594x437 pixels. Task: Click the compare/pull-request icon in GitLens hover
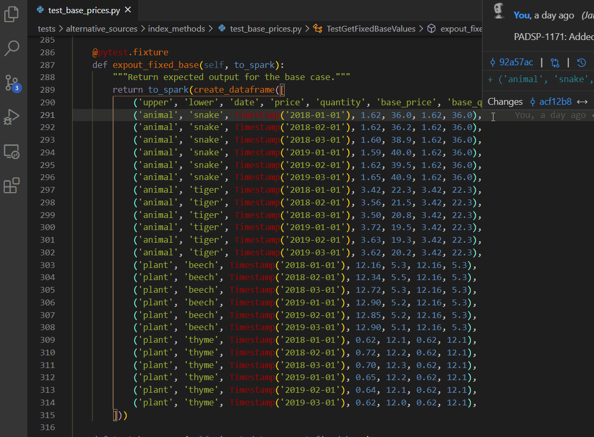tap(555, 63)
